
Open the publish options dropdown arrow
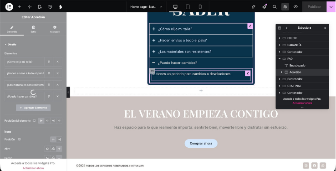pos(331,7)
